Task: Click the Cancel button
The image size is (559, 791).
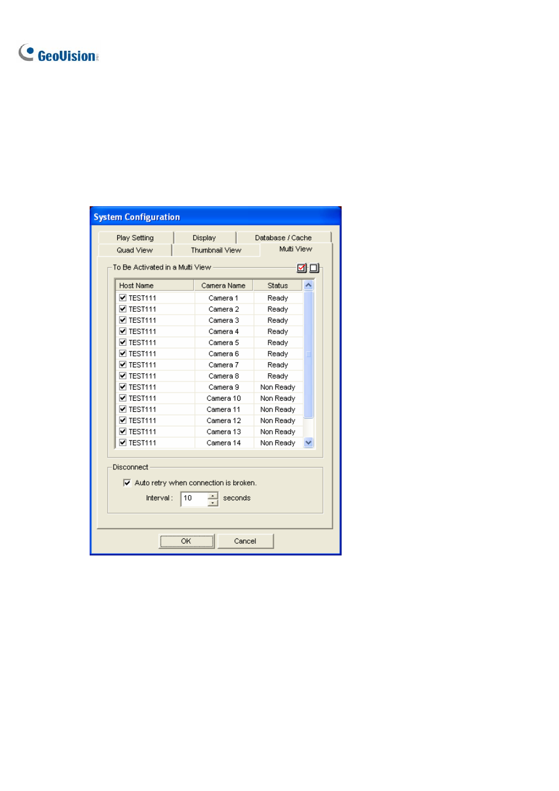Action: (x=246, y=541)
